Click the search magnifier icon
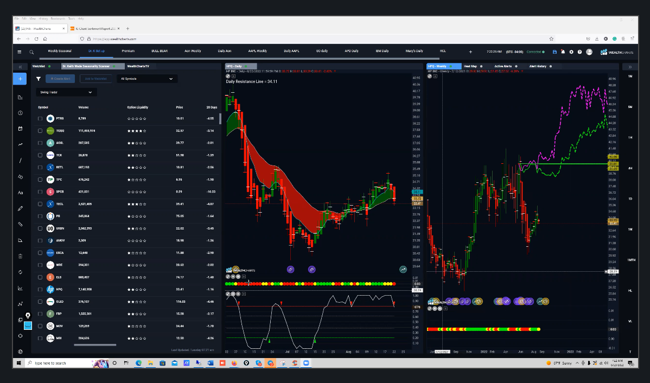Viewport: 650px width, 383px height. coord(31,52)
